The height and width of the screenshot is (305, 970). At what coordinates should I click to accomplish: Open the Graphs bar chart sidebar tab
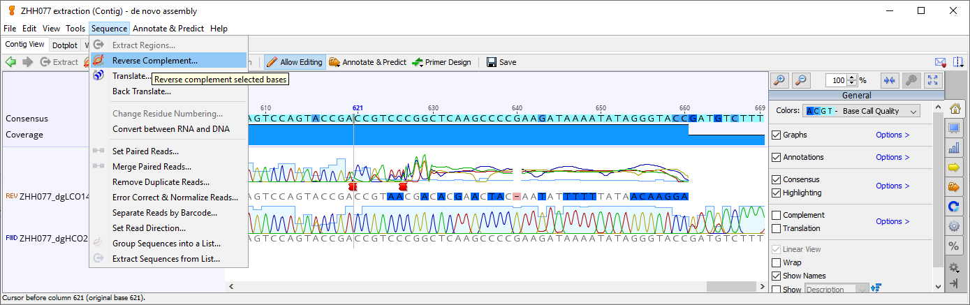point(954,147)
